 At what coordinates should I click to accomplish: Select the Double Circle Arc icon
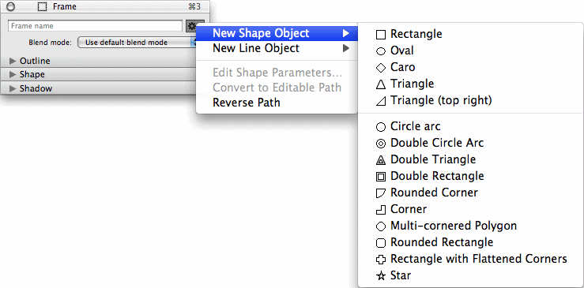381,144
